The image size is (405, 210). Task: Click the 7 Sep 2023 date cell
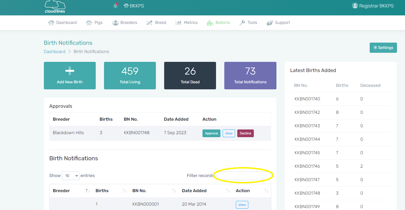click(175, 133)
